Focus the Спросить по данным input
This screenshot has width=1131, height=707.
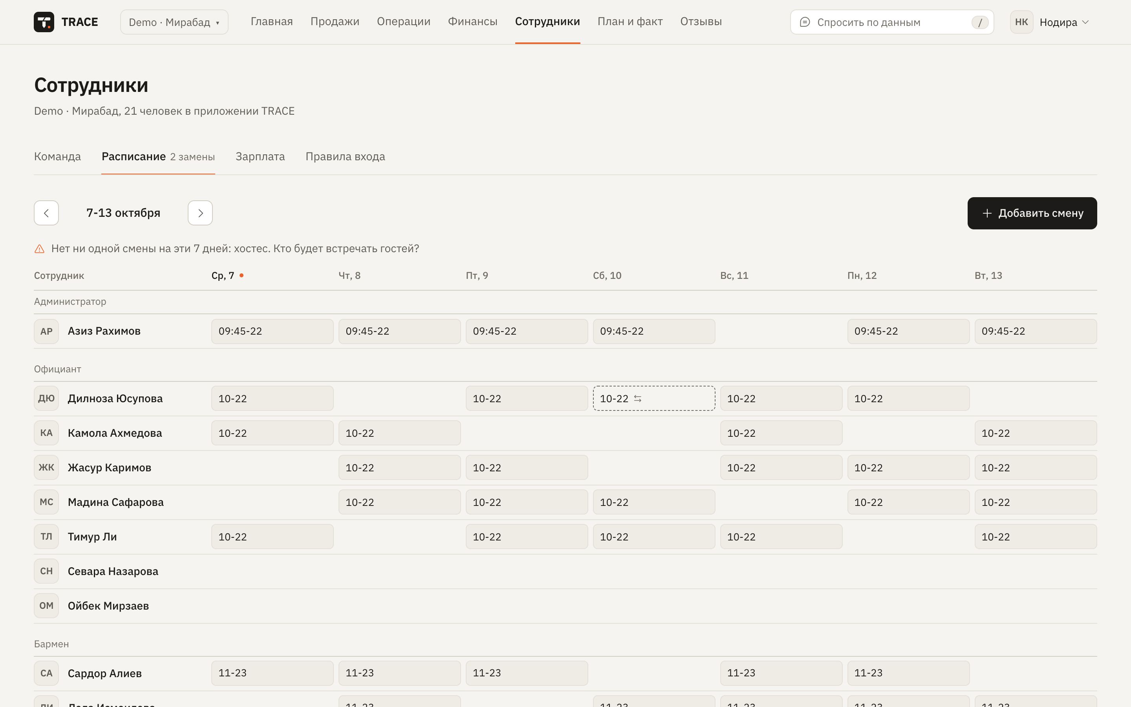point(892,22)
